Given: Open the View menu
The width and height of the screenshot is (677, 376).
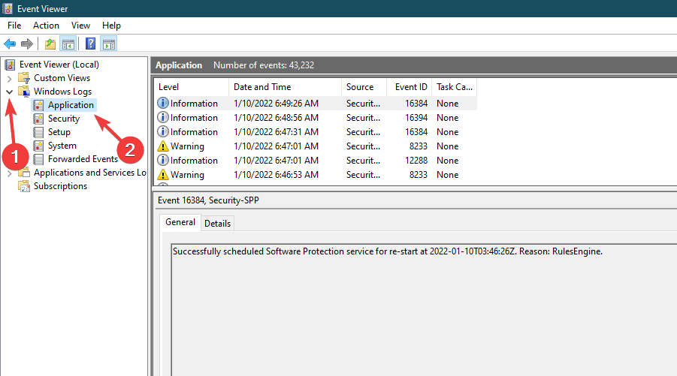Looking at the screenshot, I should 80,26.
